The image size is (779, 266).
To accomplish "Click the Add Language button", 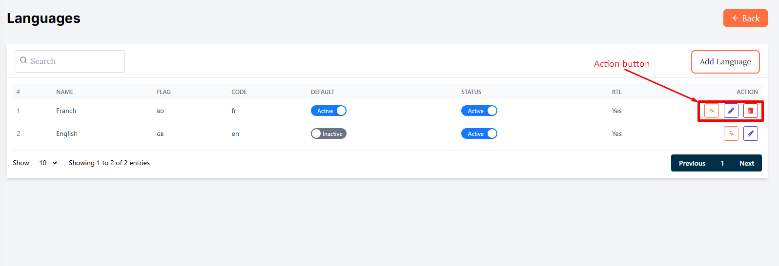I will tap(725, 62).
